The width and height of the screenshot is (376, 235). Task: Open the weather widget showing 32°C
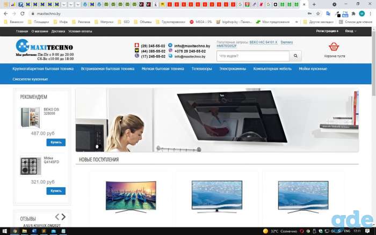tap(280, 231)
